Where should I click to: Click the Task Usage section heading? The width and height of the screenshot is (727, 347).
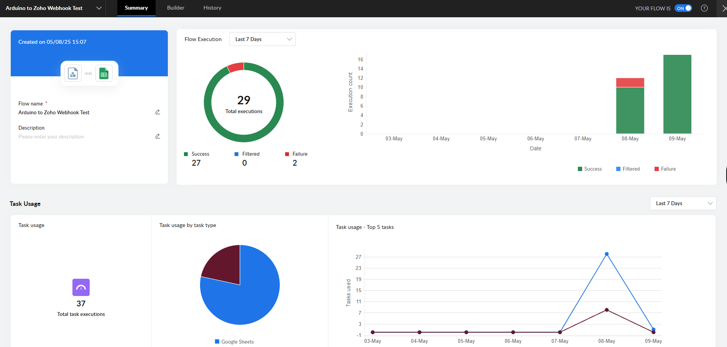coord(25,204)
